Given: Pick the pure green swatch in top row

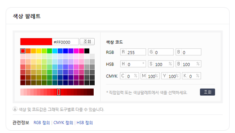Looking at the screenshot, I should pyautogui.click(x=49, y=51).
